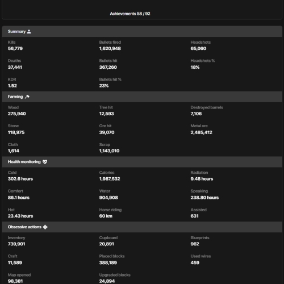Click the heart icon beside Health monitoring
The width and height of the screenshot is (284, 284).
[x=45, y=162]
